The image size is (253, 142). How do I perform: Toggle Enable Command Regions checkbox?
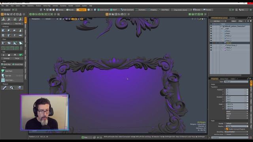click(227, 129)
